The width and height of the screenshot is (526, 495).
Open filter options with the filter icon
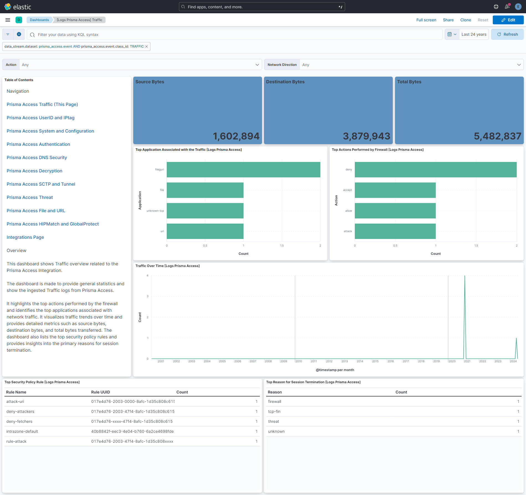[x=7, y=34]
